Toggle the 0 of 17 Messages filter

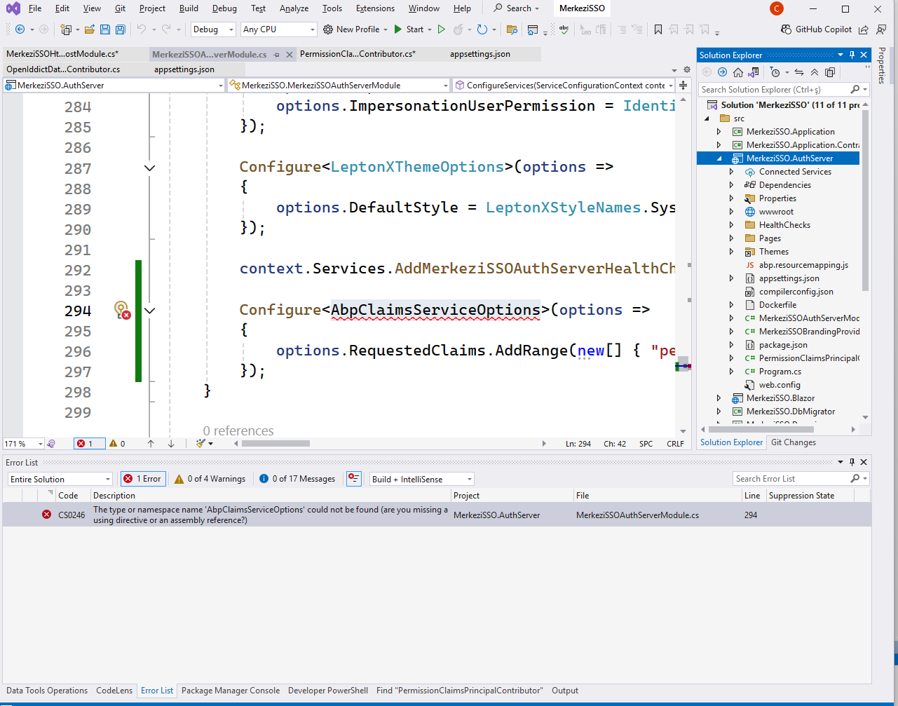click(297, 479)
